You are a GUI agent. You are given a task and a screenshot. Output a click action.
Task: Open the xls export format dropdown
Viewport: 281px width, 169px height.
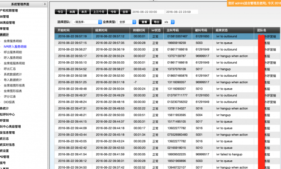coord(169,22)
